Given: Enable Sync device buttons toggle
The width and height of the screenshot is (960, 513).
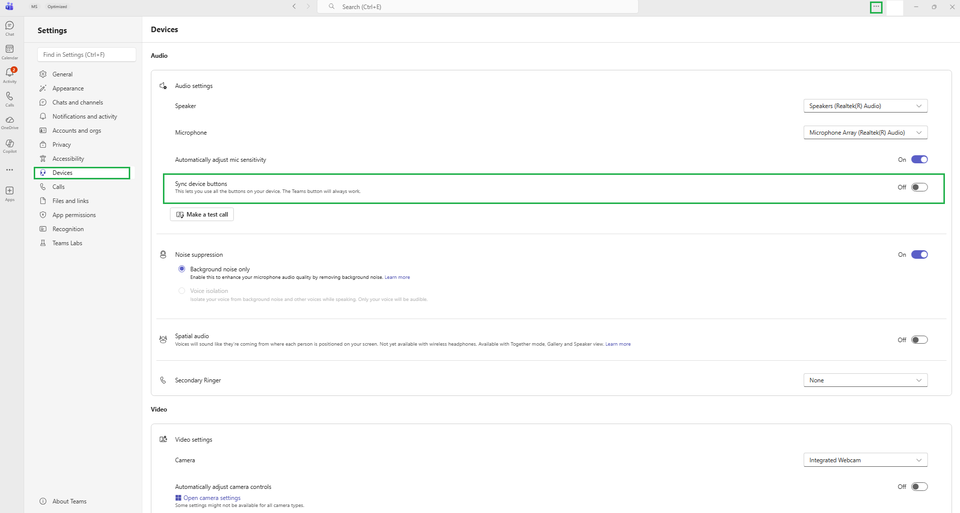Looking at the screenshot, I should 919,187.
